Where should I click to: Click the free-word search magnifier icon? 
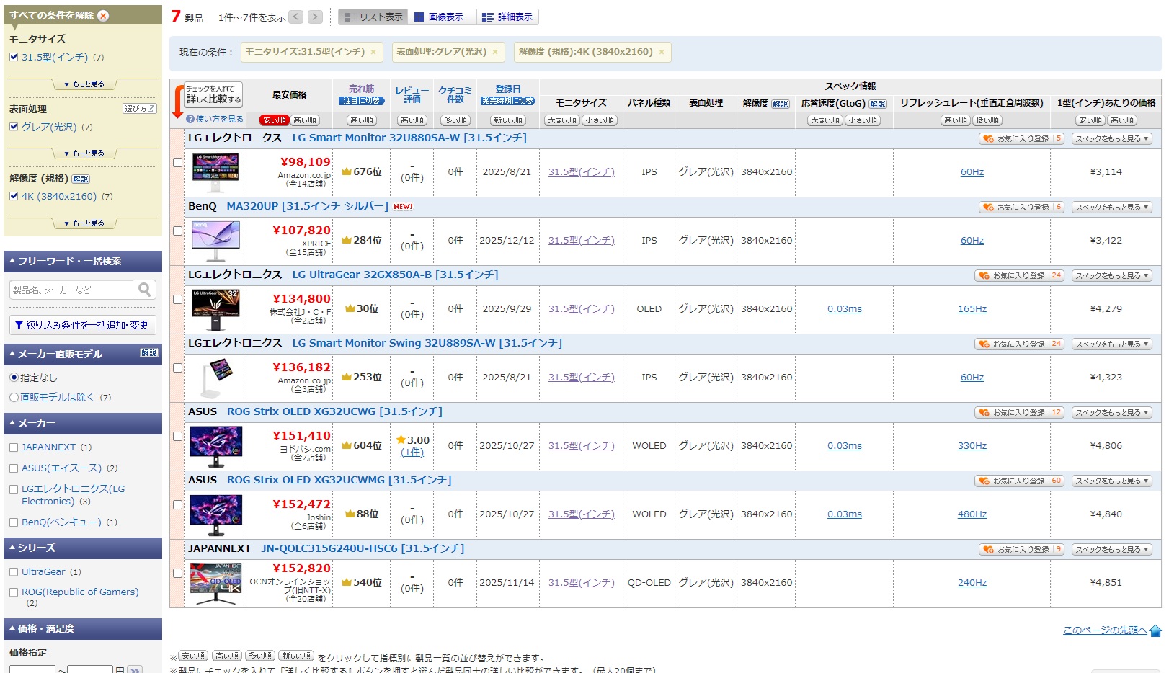point(144,290)
